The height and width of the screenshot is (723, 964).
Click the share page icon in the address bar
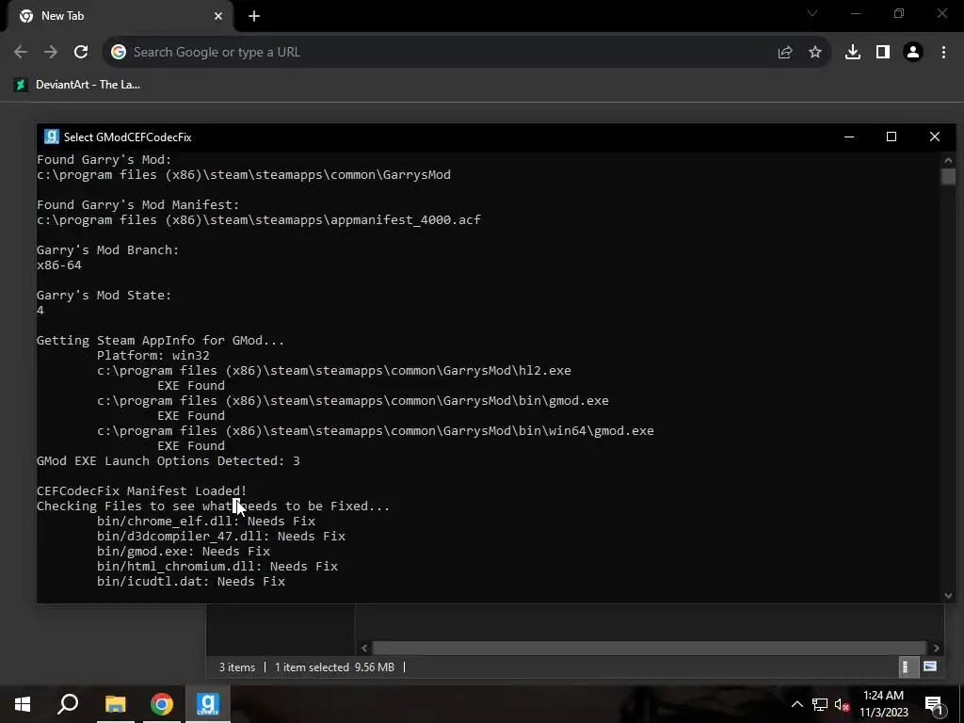(x=785, y=53)
